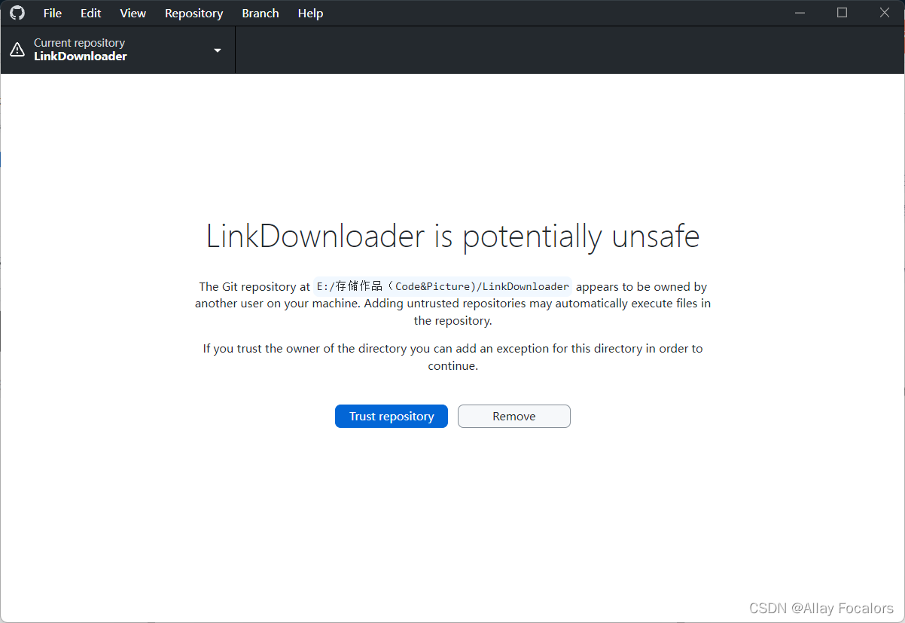Click the repository selector chevron arrow

click(x=217, y=50)
